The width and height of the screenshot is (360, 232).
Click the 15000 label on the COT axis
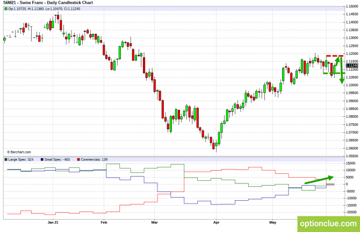click(x=350, y=163)
